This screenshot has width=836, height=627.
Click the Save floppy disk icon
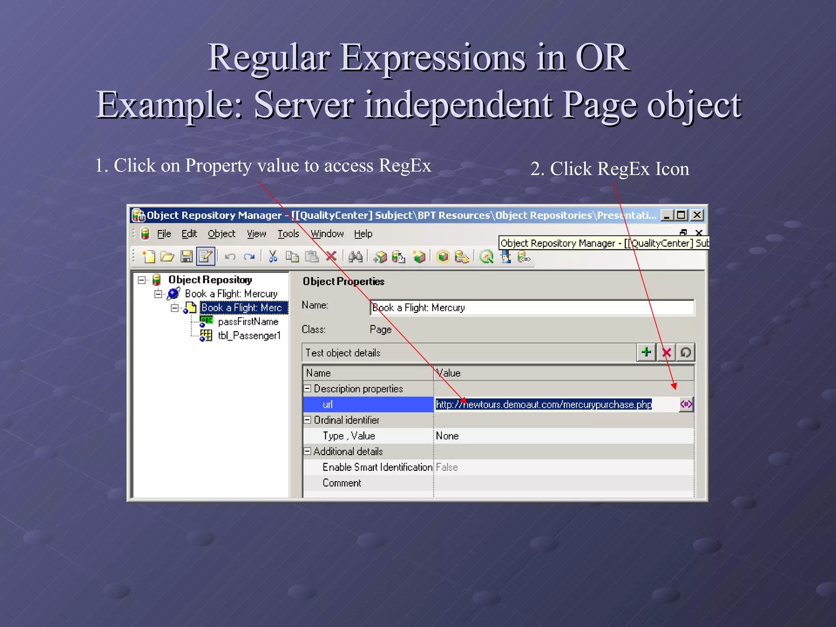coord(187,257)
